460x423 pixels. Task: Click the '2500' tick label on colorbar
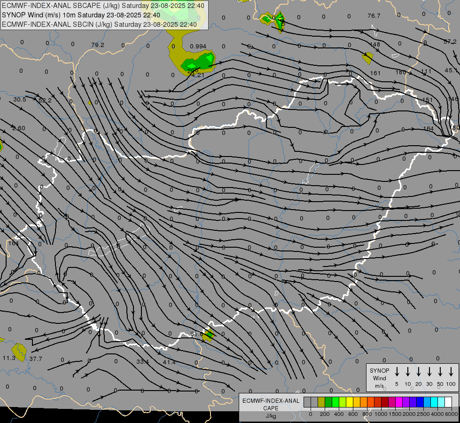coord(423,414)
